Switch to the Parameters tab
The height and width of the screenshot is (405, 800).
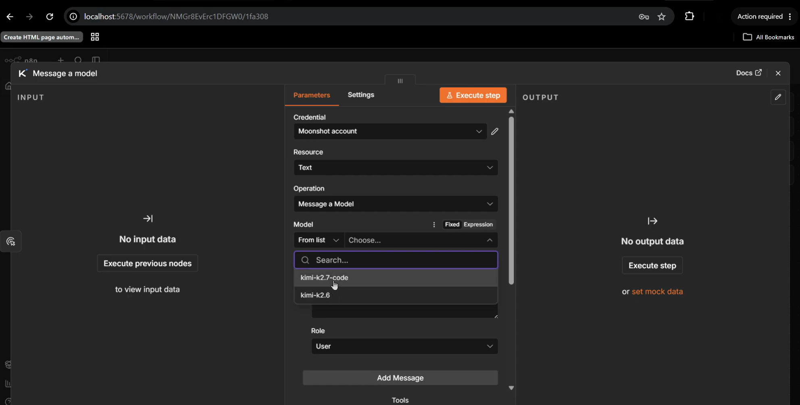tap(312, 95)
